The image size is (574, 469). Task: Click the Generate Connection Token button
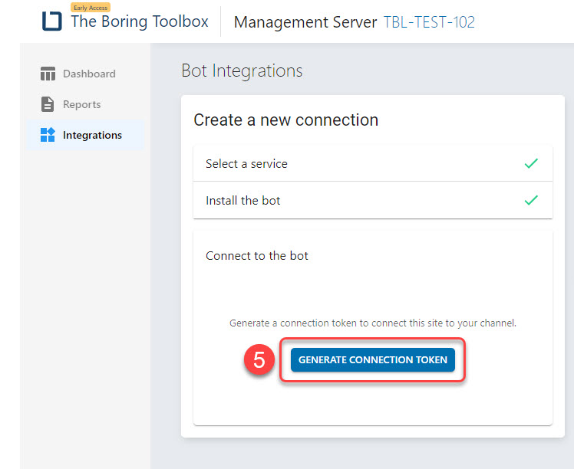(373, 359)
